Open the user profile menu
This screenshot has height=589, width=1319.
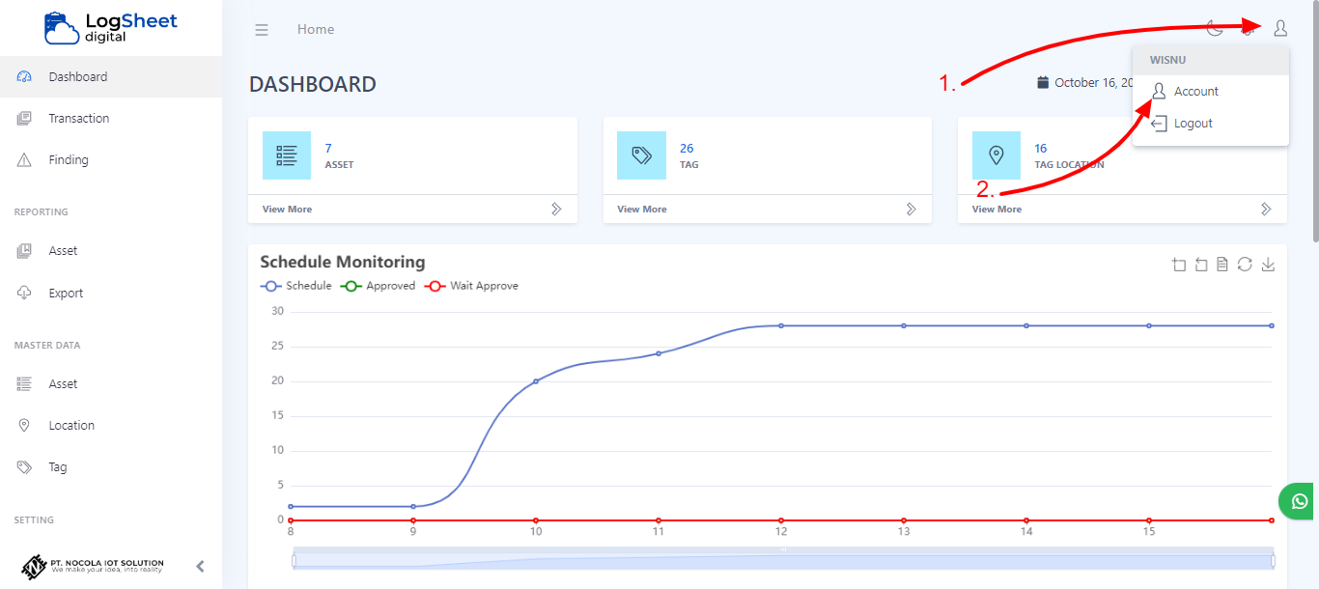coord(1279,28)
